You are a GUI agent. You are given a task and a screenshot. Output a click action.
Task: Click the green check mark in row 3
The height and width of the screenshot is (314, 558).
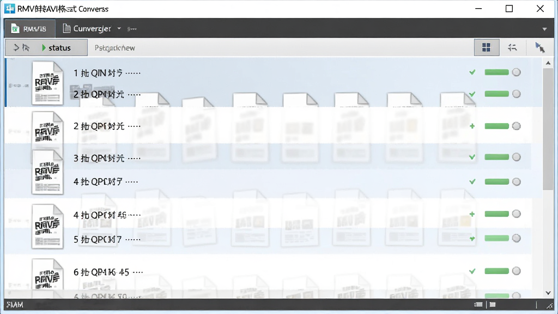click(x=472, y=157)
